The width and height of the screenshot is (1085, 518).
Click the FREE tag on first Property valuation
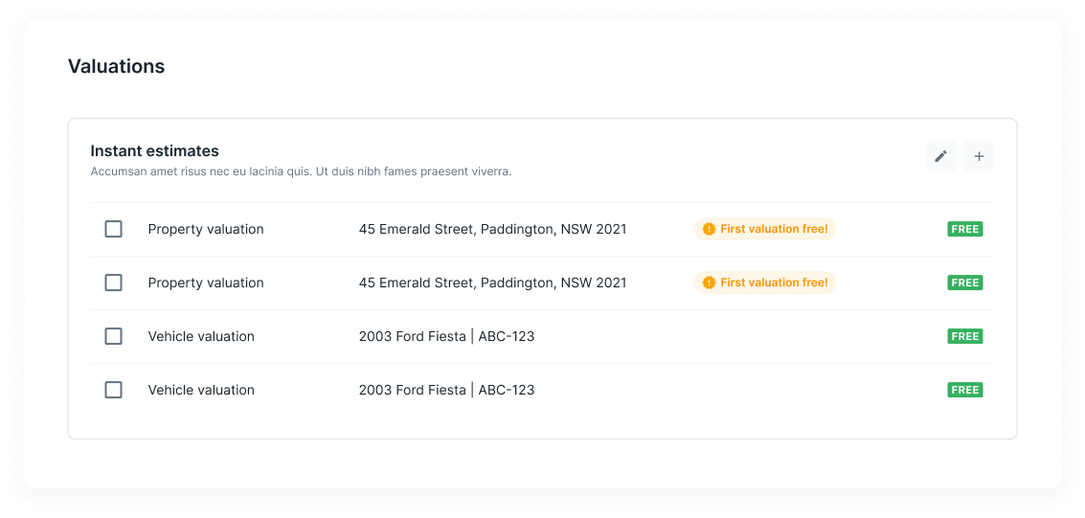(965, 229)
